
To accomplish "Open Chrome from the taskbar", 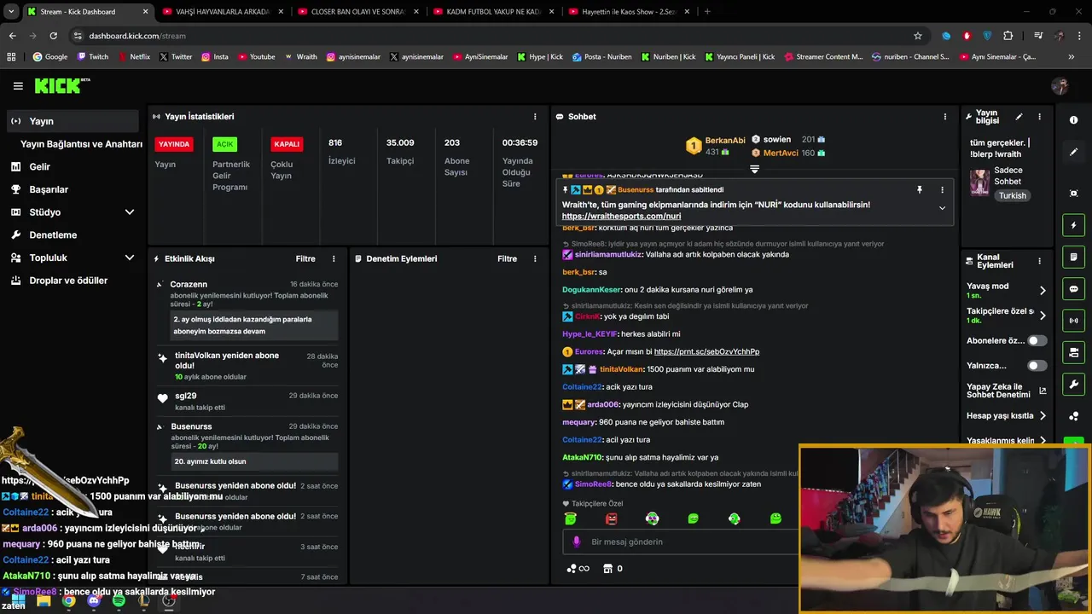I will pyautogui.click(x=68, y=600).
